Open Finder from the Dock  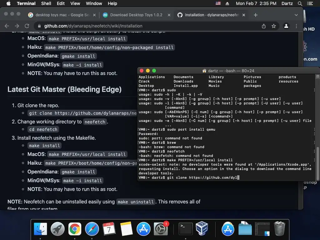click(40, 229)
